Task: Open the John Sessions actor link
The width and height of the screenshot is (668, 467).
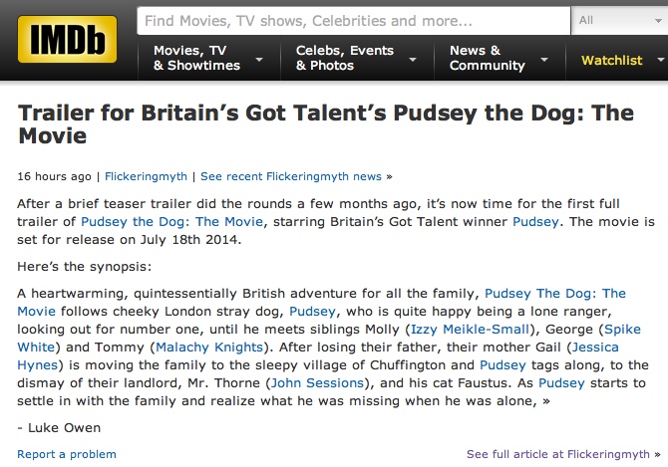Action: point(317,382)
